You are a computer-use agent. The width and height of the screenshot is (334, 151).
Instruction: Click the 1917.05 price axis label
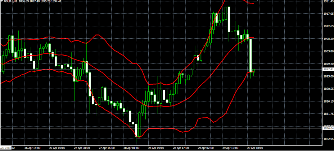(x=329, y=14)
